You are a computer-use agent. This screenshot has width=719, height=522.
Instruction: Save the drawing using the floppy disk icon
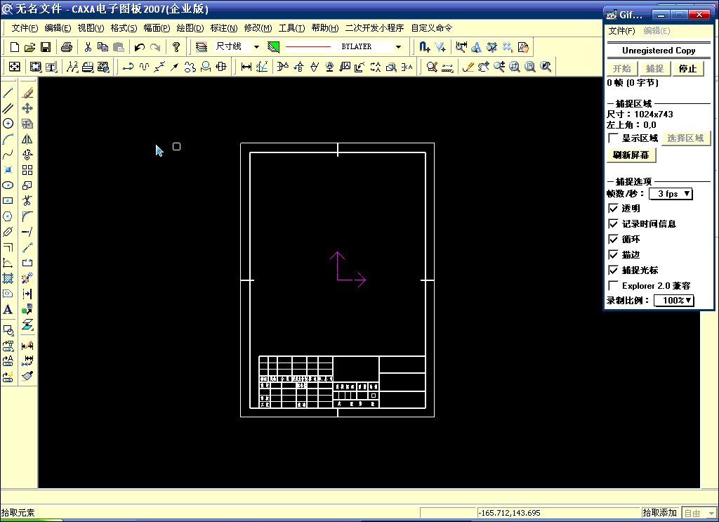point(46,47)
